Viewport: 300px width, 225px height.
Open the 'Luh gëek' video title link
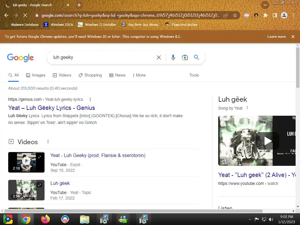pos(60,183)
